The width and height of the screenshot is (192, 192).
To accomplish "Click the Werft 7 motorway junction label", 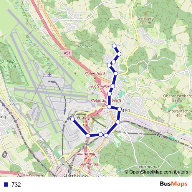I will coord(86,120).
